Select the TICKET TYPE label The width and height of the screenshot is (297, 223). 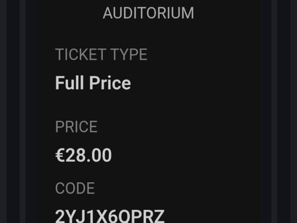(x=101, y=55)
